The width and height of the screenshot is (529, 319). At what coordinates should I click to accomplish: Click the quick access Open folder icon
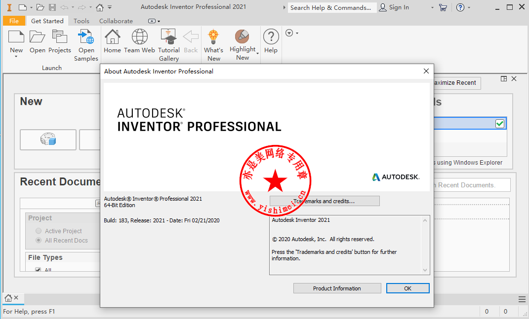click(x=40, y=7)
